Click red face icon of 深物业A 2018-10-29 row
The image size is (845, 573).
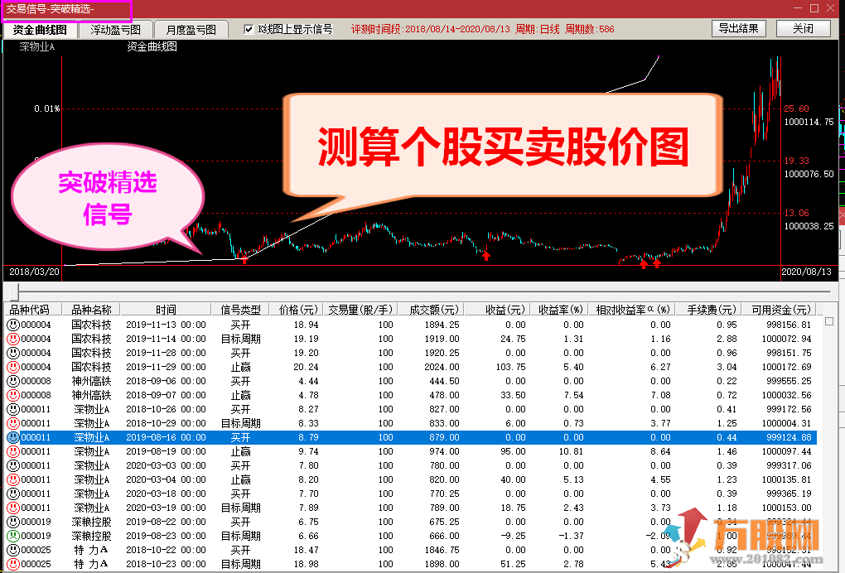13,423
